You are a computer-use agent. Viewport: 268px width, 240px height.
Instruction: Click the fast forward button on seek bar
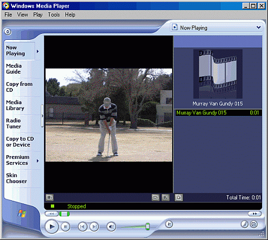255,214
